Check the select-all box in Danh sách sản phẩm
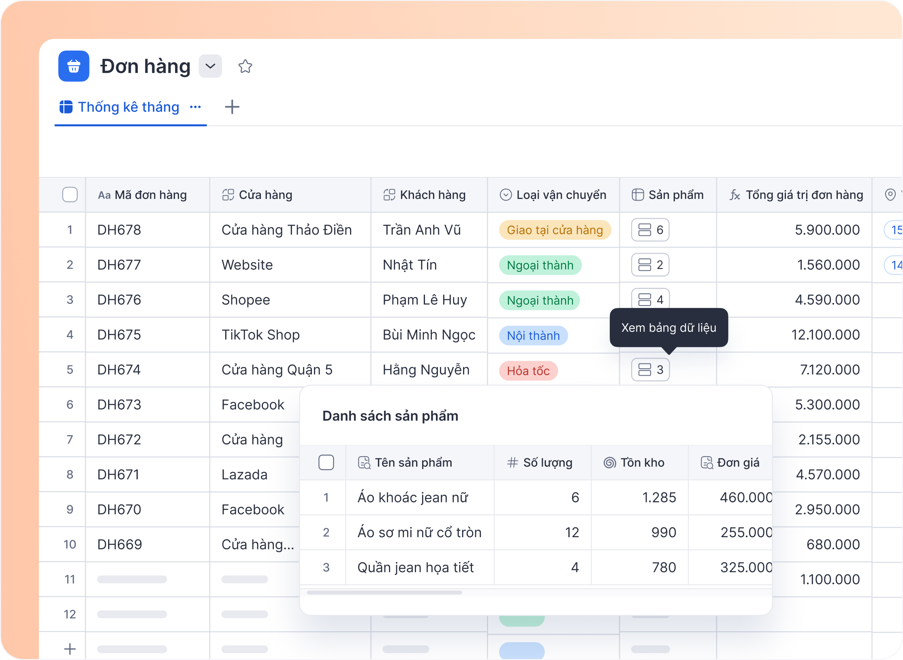Viewport: 903px width, 660px height. [326, 462]
